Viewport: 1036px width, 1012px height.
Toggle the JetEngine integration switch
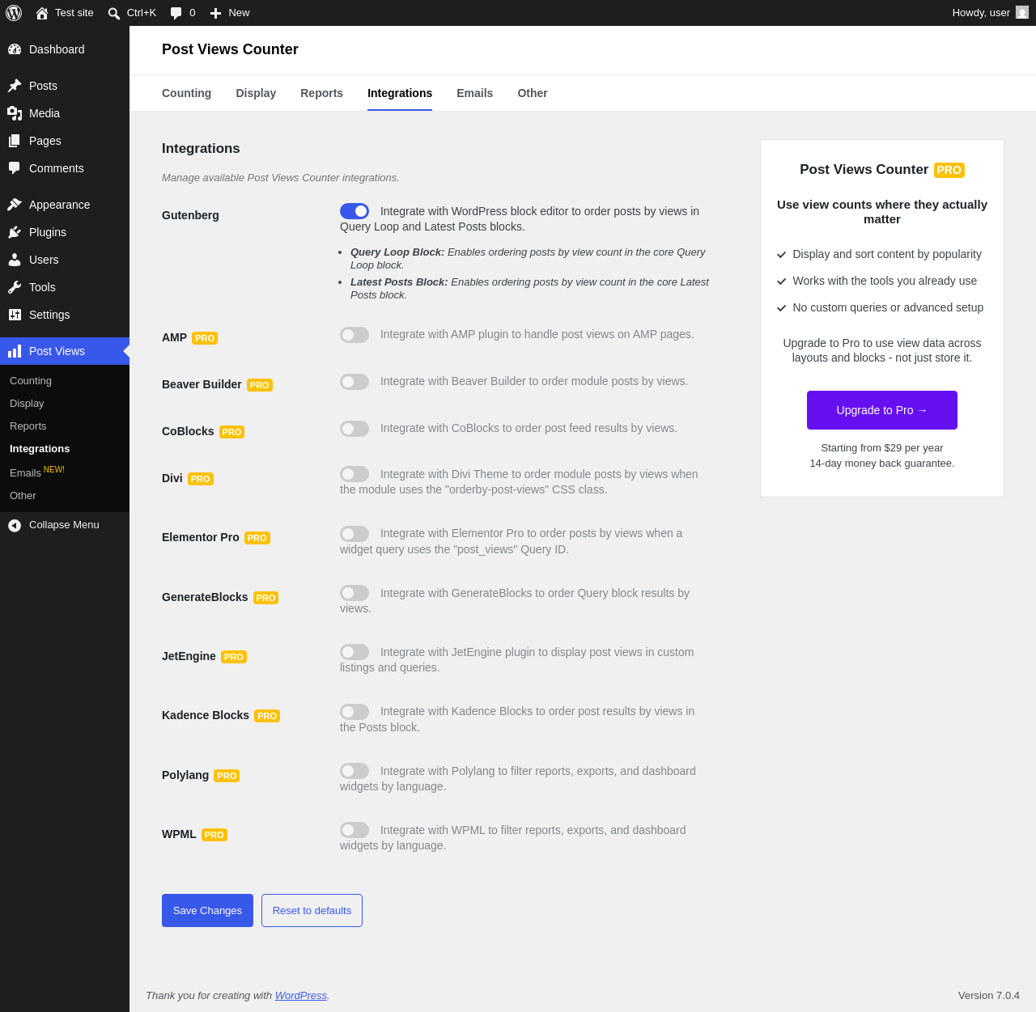coord(355,652)
